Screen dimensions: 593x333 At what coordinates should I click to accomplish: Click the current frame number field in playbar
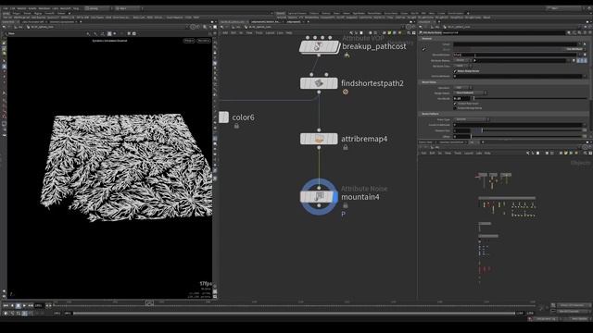(39, 305)
